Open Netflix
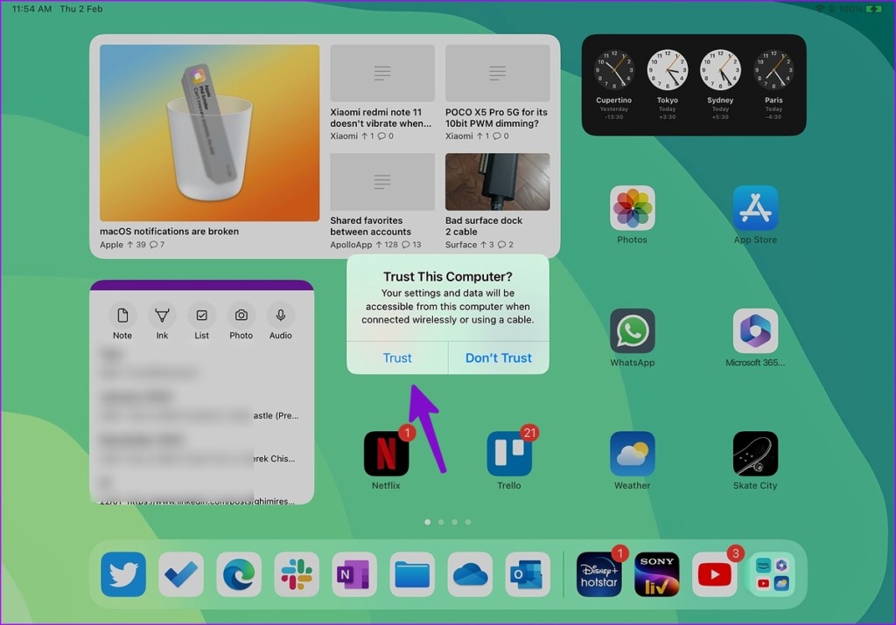896x625 pixels. click(385, 453)
